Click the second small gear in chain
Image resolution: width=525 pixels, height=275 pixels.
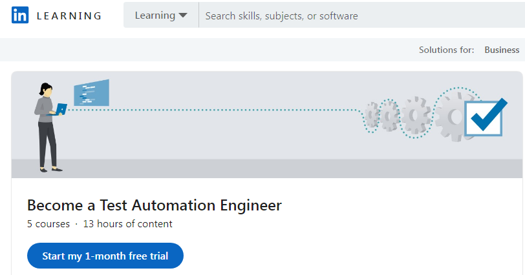pyautogui.click(x=389, y=116)
